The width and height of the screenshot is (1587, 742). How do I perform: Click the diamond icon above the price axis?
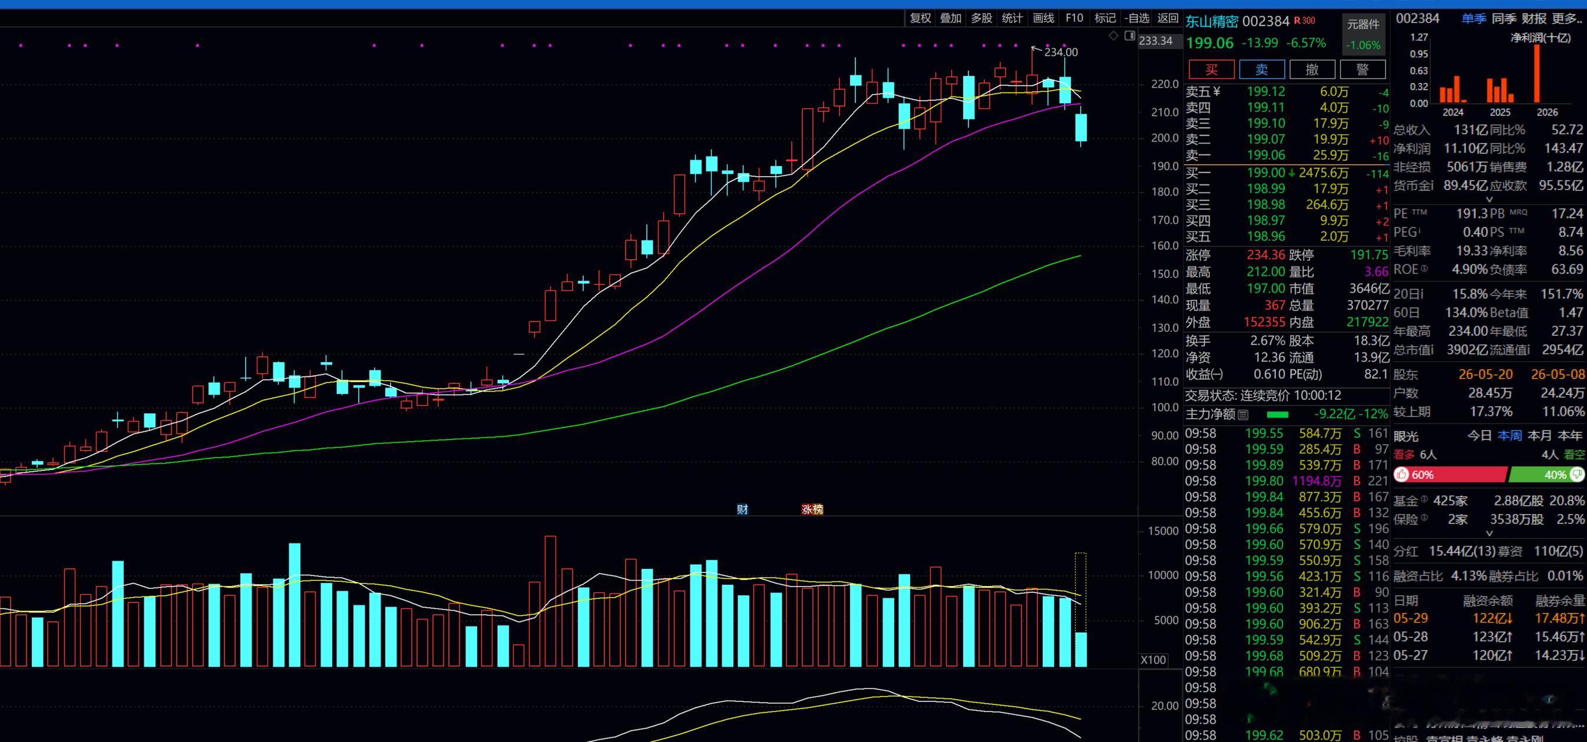1113,36
